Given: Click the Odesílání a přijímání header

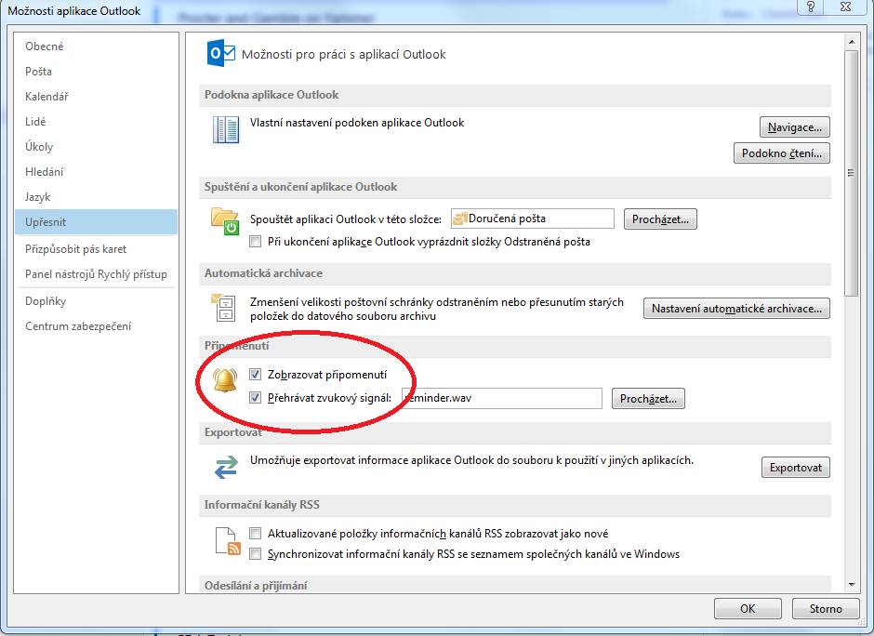Looking at the screenshot, I should pyautogui.click(x=515, y=585).
